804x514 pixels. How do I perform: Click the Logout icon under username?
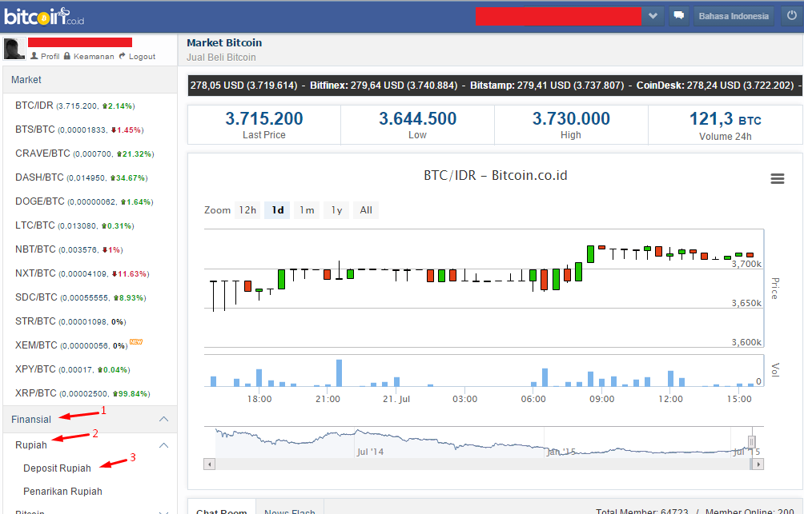pyautogui.click(x=140, y=56)
